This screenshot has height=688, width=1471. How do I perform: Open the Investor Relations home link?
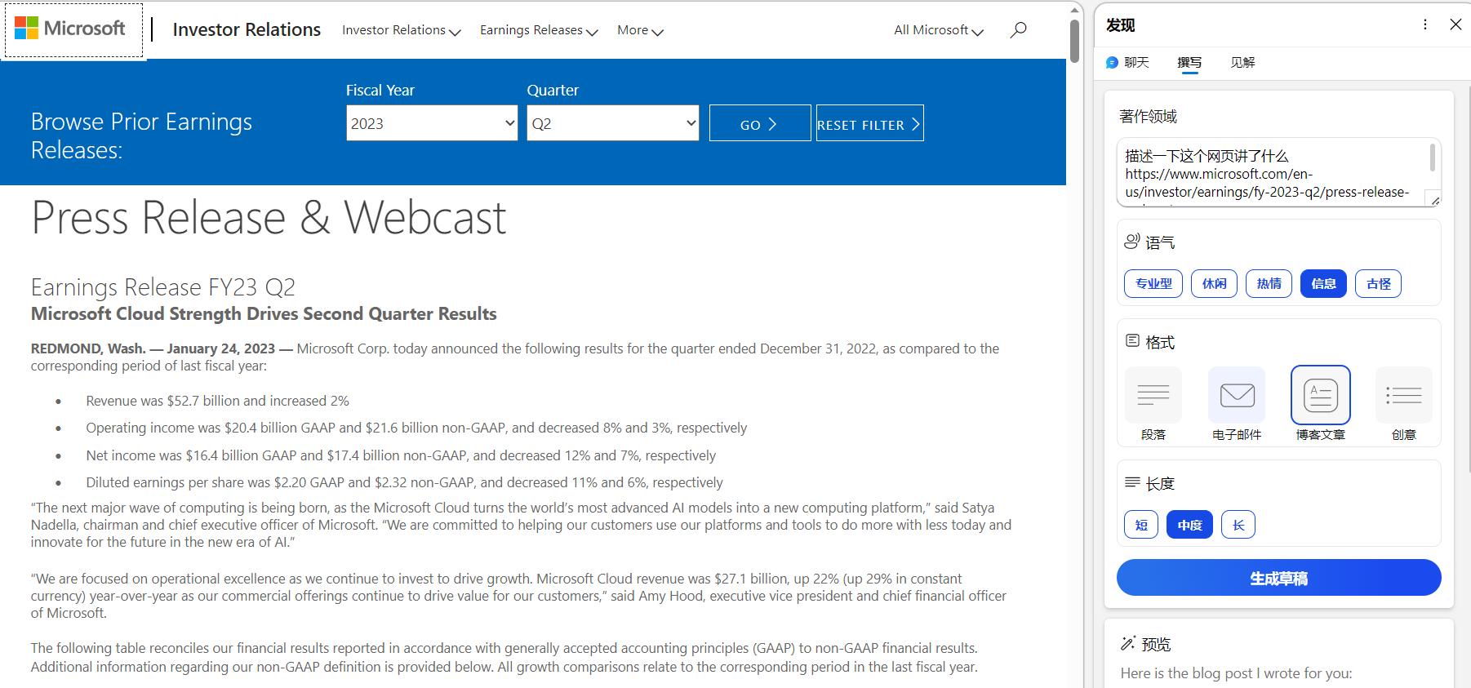click(247, 29)
